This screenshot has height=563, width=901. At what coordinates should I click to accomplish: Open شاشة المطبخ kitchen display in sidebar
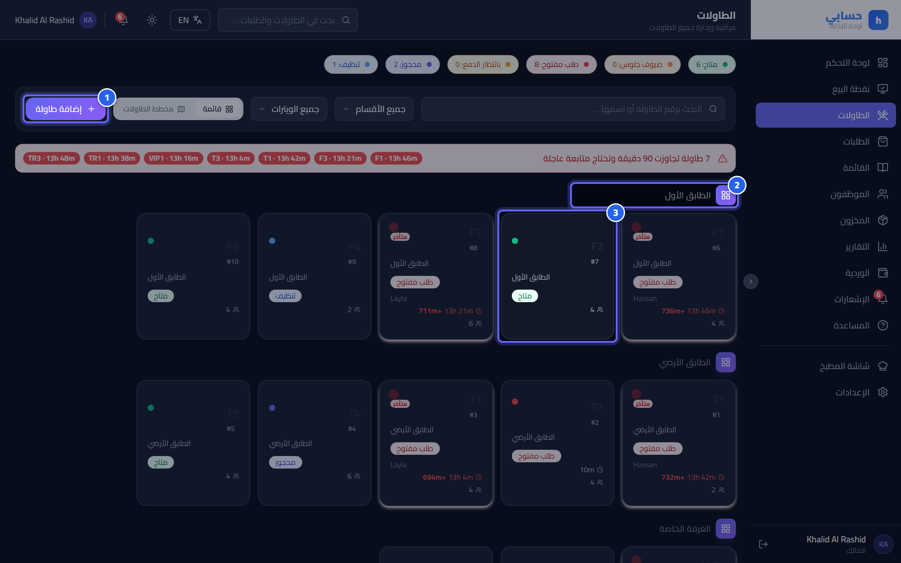click(x=826, y=366)
